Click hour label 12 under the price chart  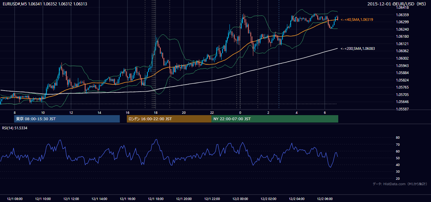(71, 112)
